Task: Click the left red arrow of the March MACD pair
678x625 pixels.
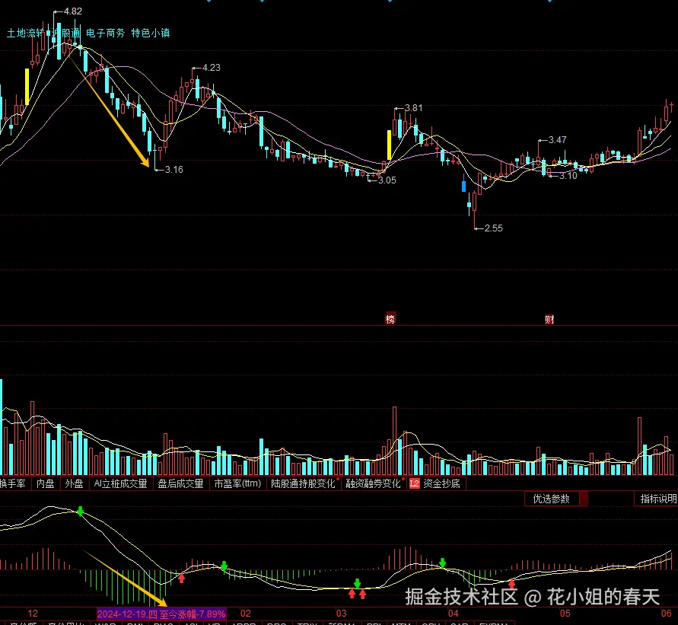Action: [352, 594]
